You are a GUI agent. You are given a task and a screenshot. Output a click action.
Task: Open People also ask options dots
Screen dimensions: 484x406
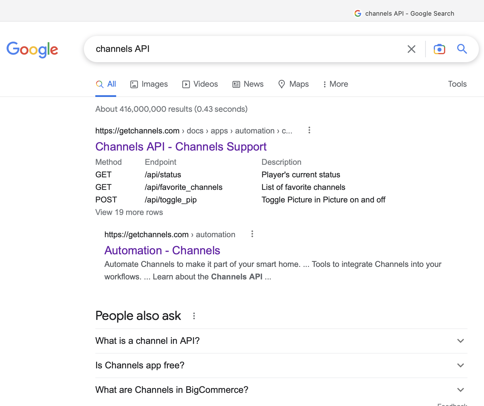194,316
